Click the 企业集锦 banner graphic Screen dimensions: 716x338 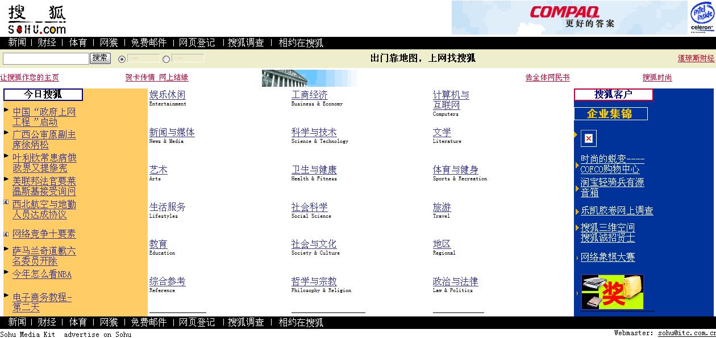[610, 114]
